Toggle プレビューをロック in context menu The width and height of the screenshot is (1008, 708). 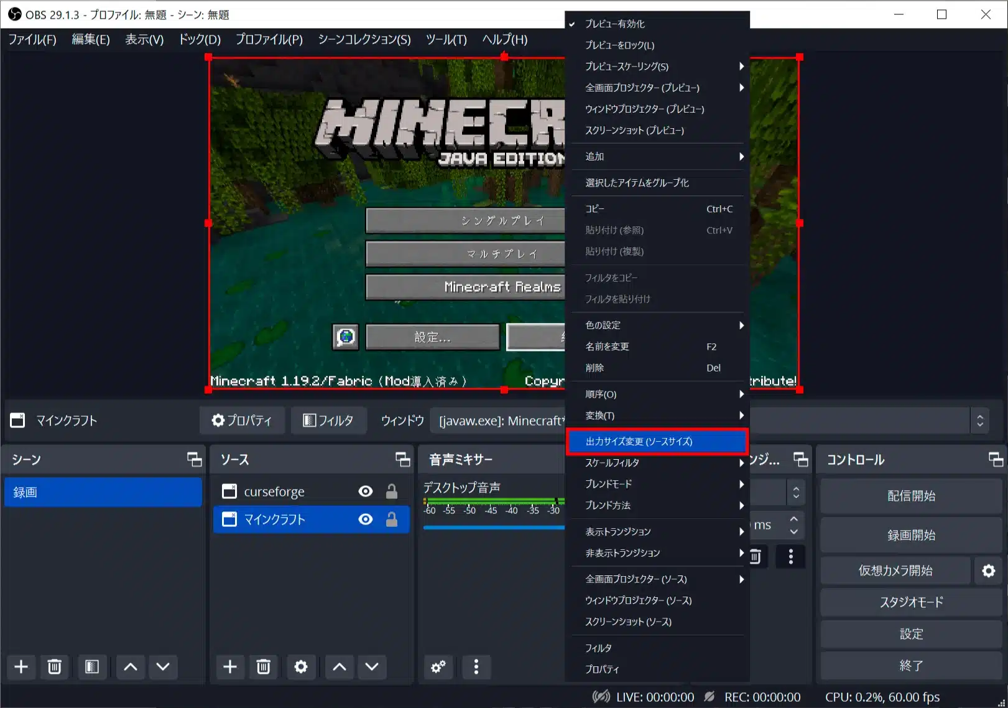pyautogui.click(x=657, y=45)
